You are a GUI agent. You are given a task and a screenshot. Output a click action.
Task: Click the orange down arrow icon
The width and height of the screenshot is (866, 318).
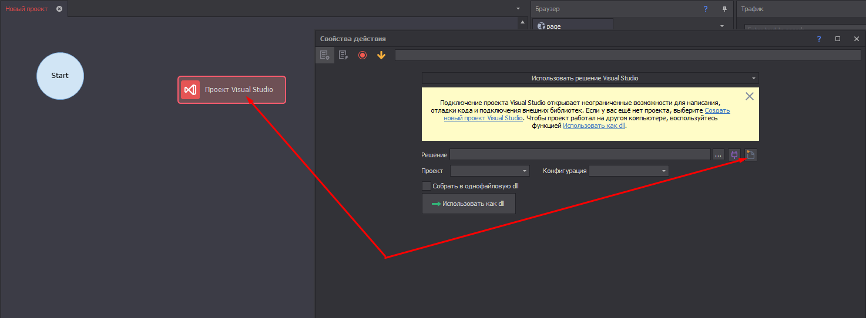point(381,55)
